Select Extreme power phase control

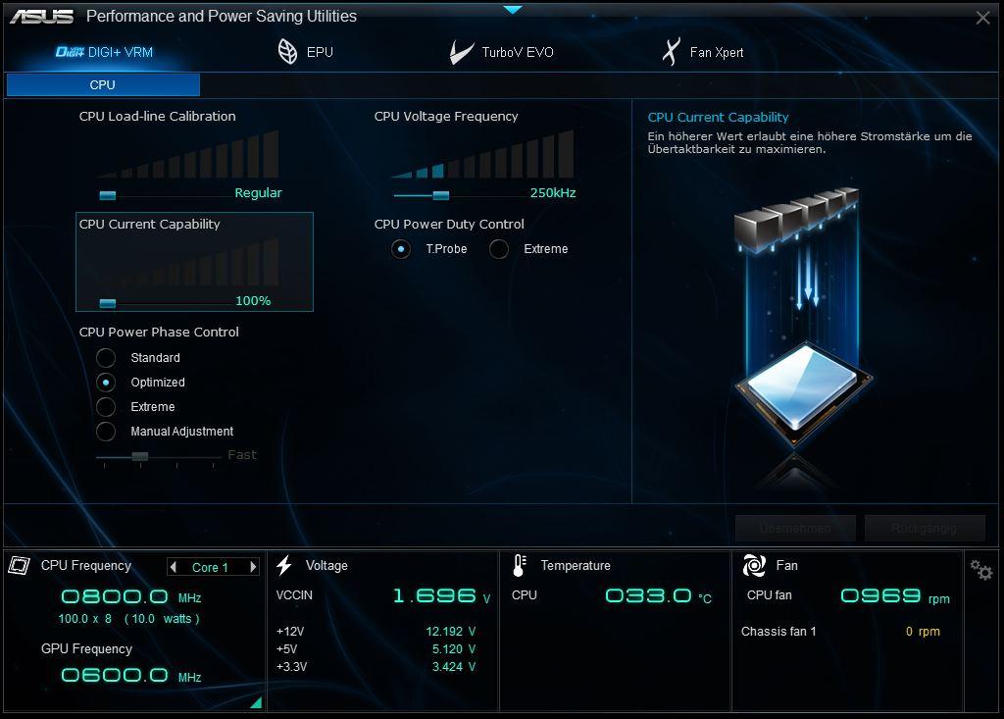pos(106,407)
